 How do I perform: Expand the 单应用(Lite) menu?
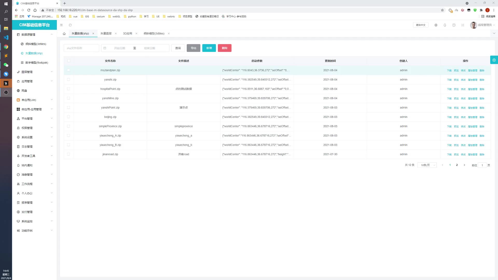coord(34,100)
